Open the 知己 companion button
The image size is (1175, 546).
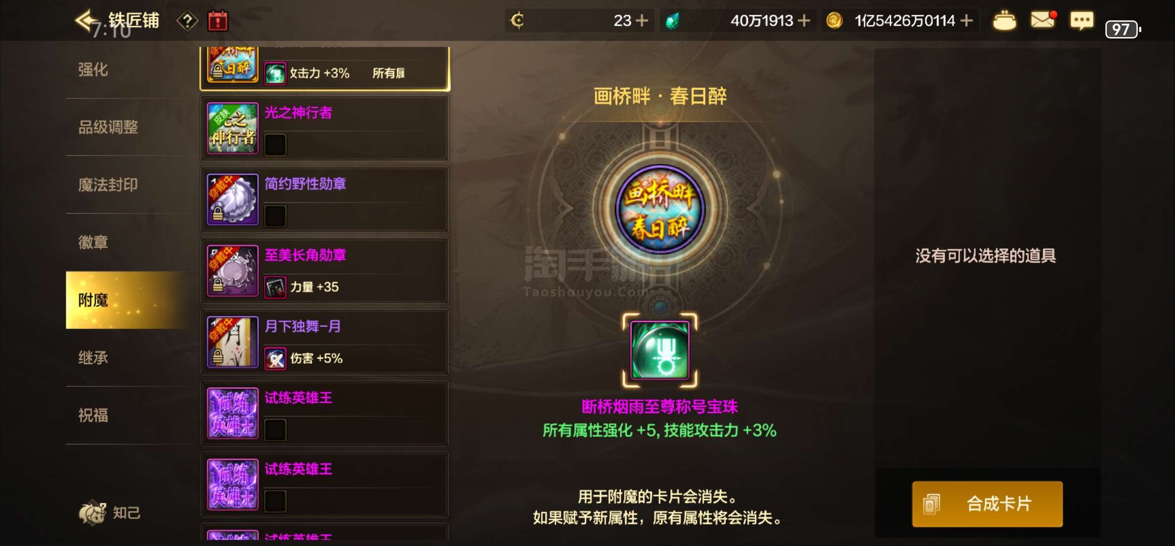pyautogui.click(x=110, y=513)
